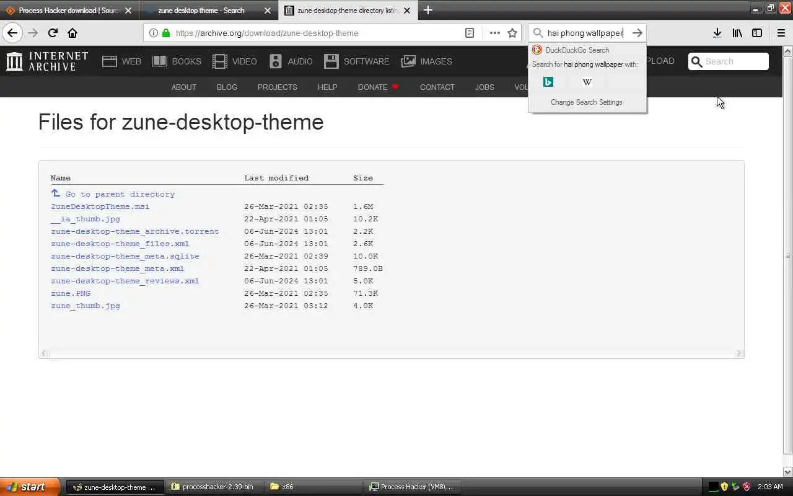Image resolution: width=793 pixels, height=496 pixels.
Task: Open the HELP menu item
Action: tap(327, 87)
